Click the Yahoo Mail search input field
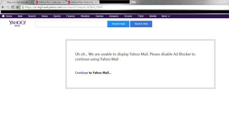Screen dimensions: 229x138 pyautogui.click(x=71, y=24)
